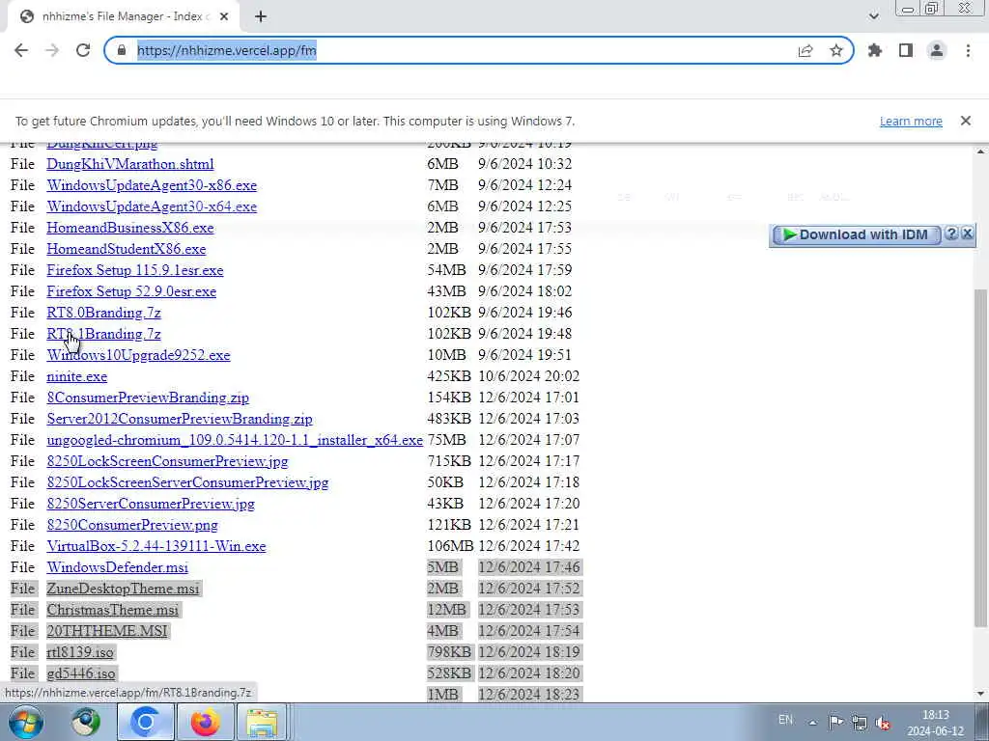Reload the current page
The image size is (989, 741).
(83, 50)
